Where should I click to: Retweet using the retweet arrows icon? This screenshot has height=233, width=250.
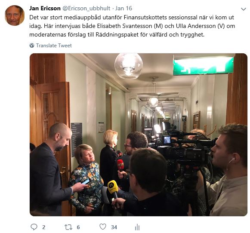coord(68,227)
